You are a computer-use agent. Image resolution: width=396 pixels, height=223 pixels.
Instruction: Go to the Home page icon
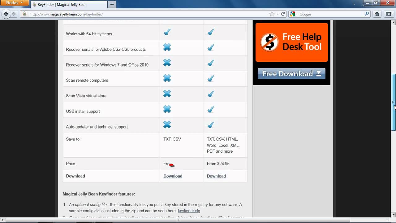tap(377, 14)
